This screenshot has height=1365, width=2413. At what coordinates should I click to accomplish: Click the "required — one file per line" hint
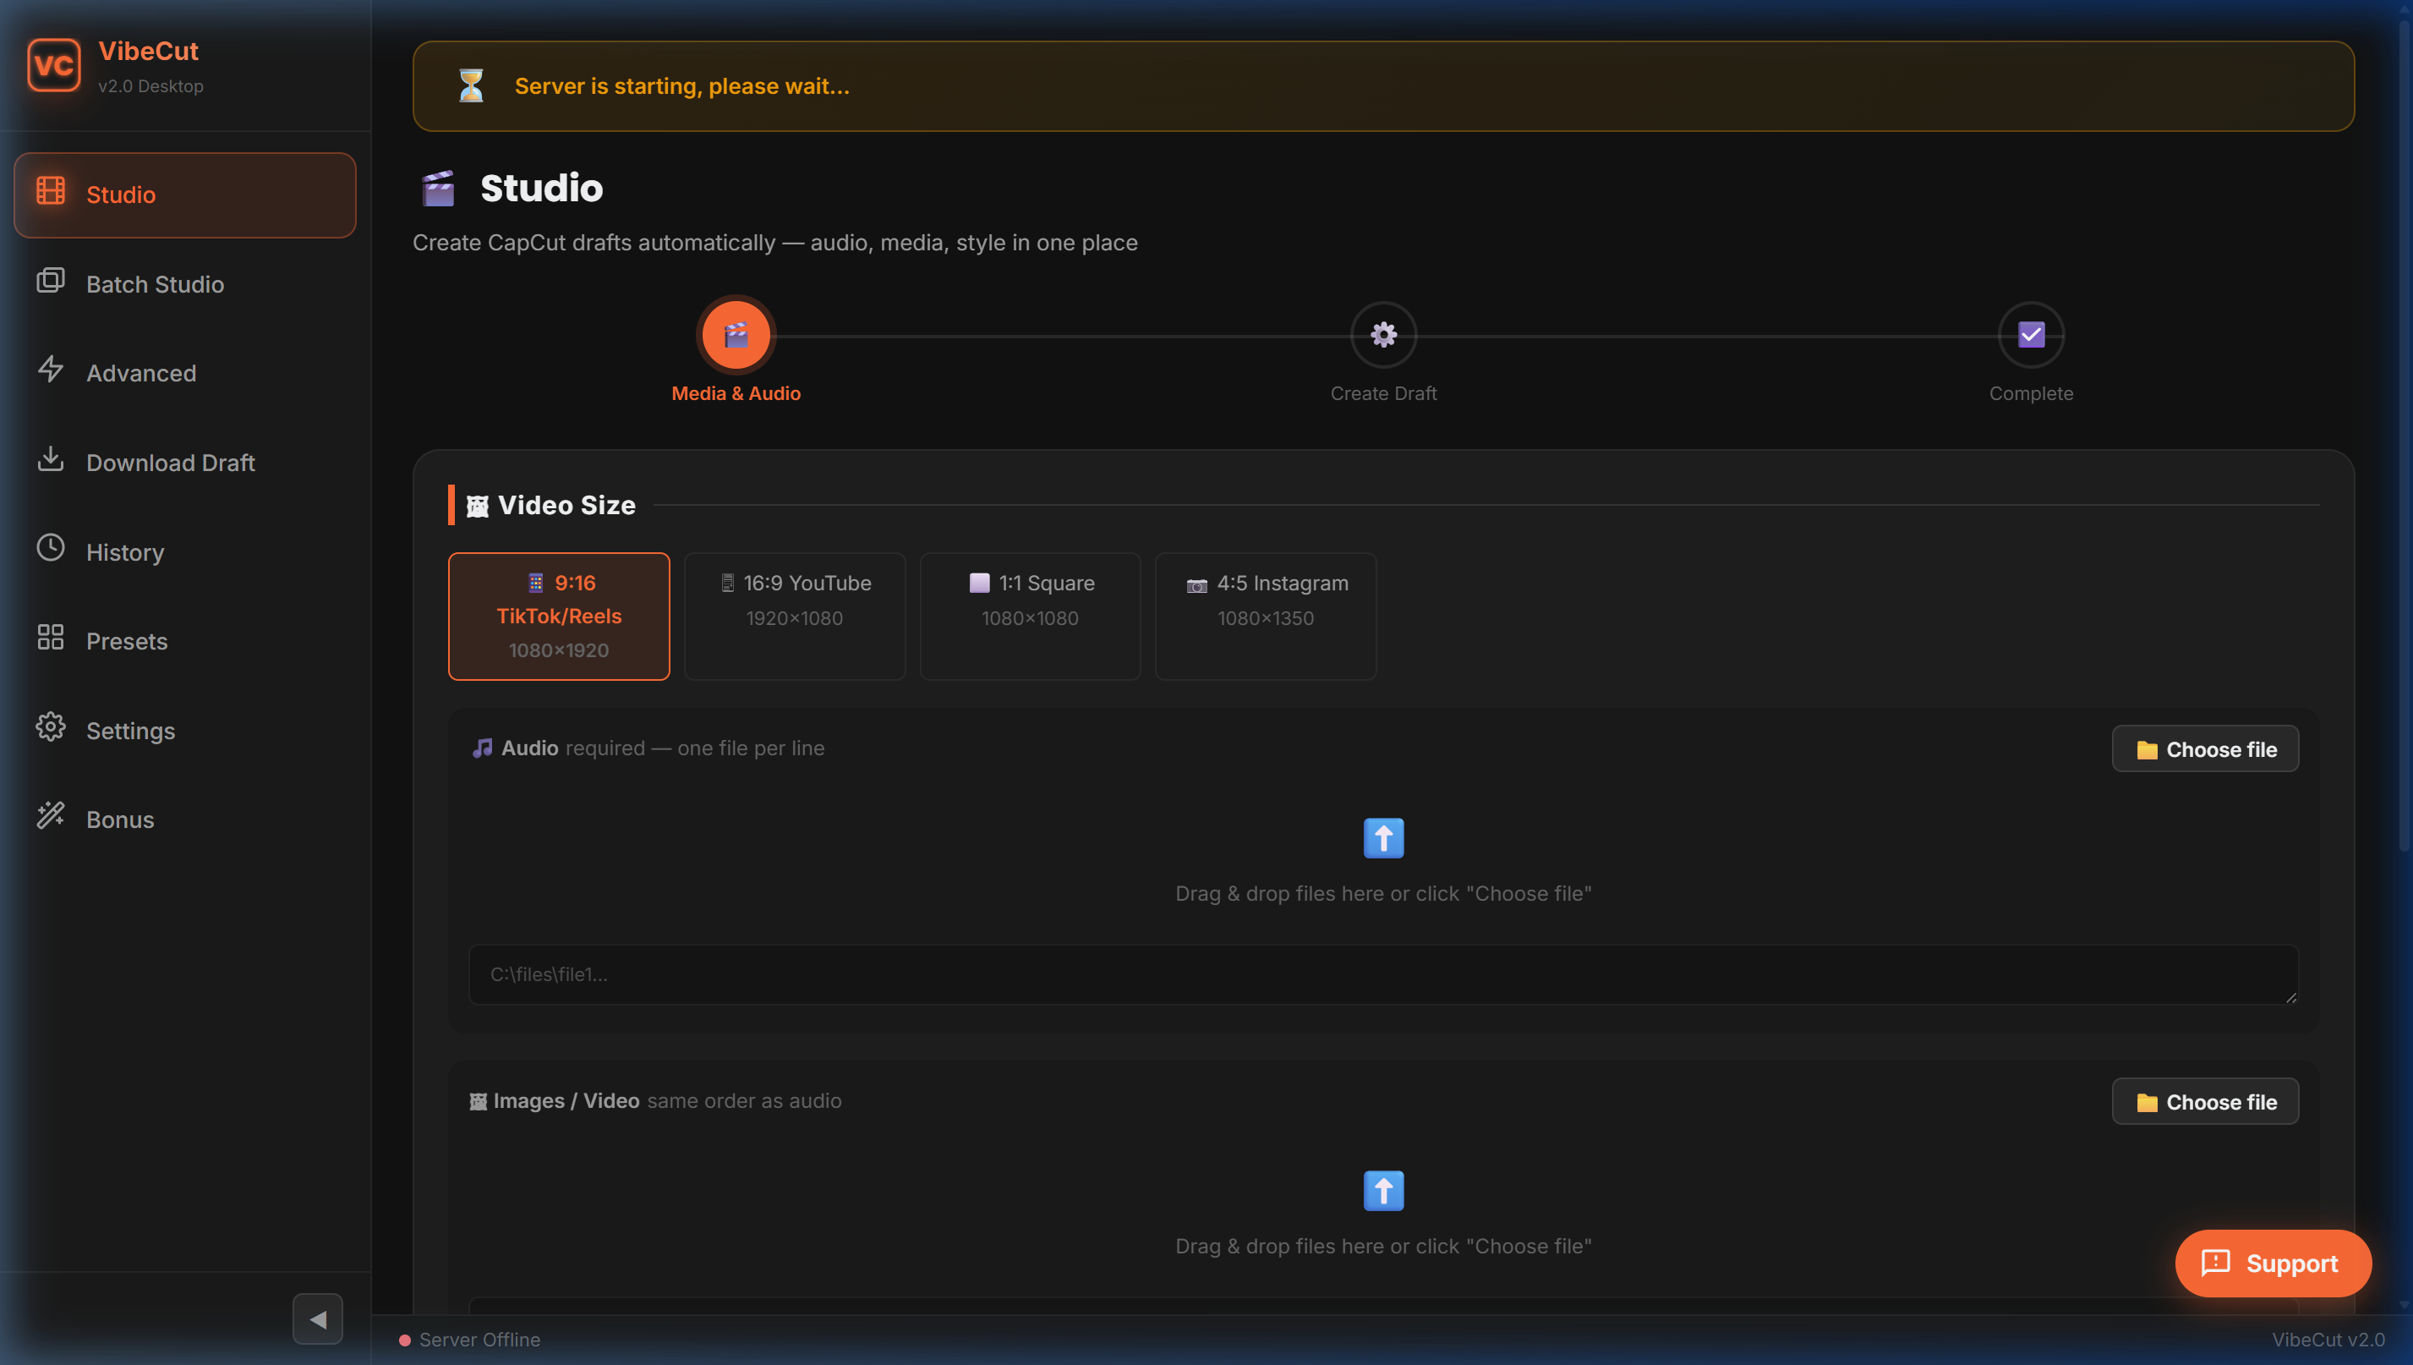tap(695, 748)
